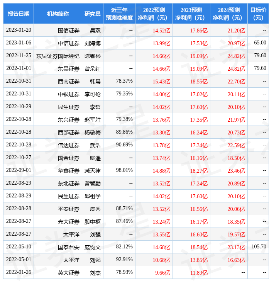Select the 2022预测净利润 column header

point(154,14)
